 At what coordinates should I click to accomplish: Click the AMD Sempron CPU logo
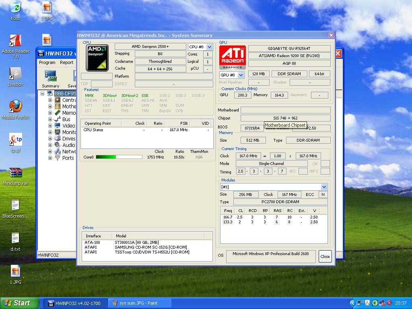pos(97,58)
